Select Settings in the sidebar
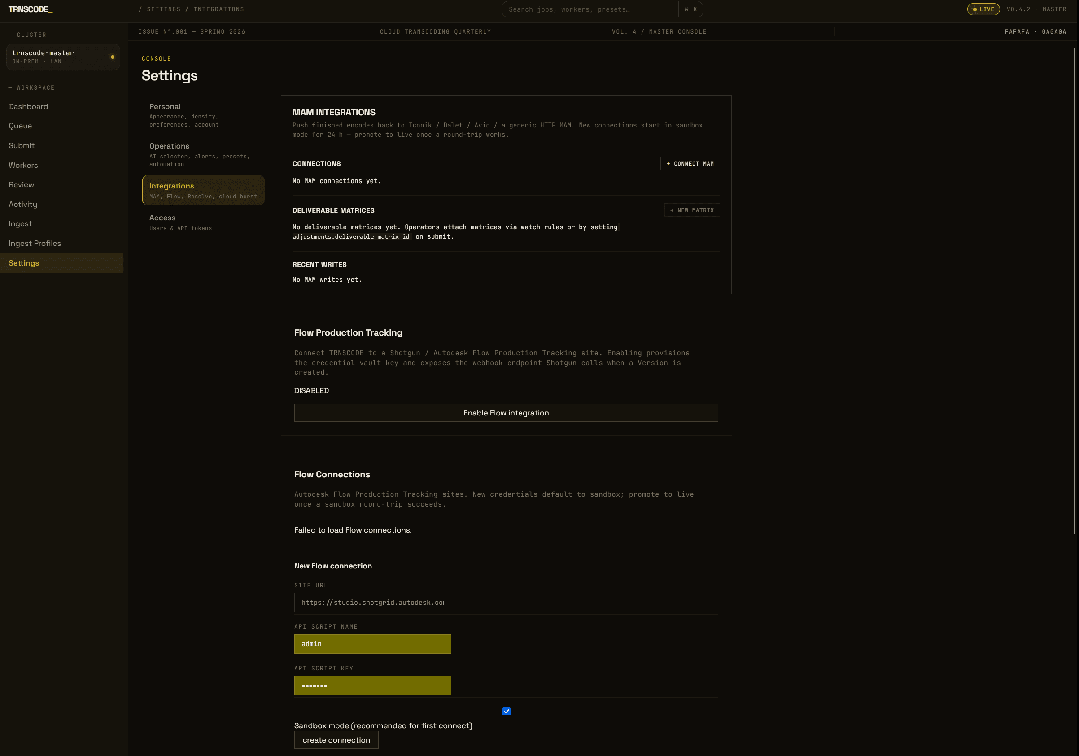Viewport: 1079px width, 756px height. tap(61, 263)
